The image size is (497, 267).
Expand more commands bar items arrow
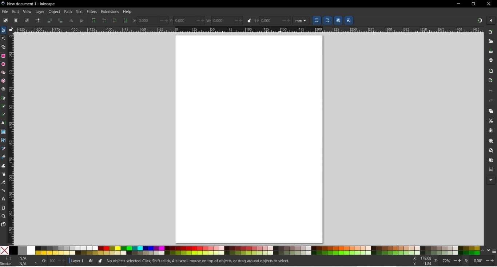pos(491,180)
